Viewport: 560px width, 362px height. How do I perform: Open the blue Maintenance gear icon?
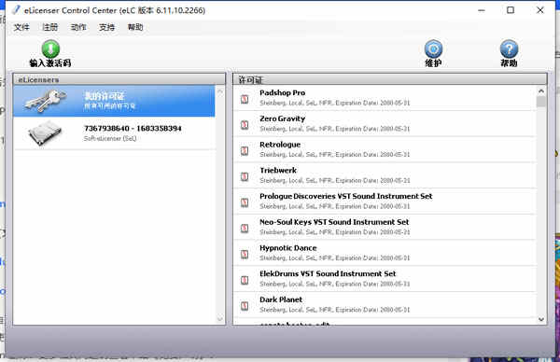tap(433, 49)
